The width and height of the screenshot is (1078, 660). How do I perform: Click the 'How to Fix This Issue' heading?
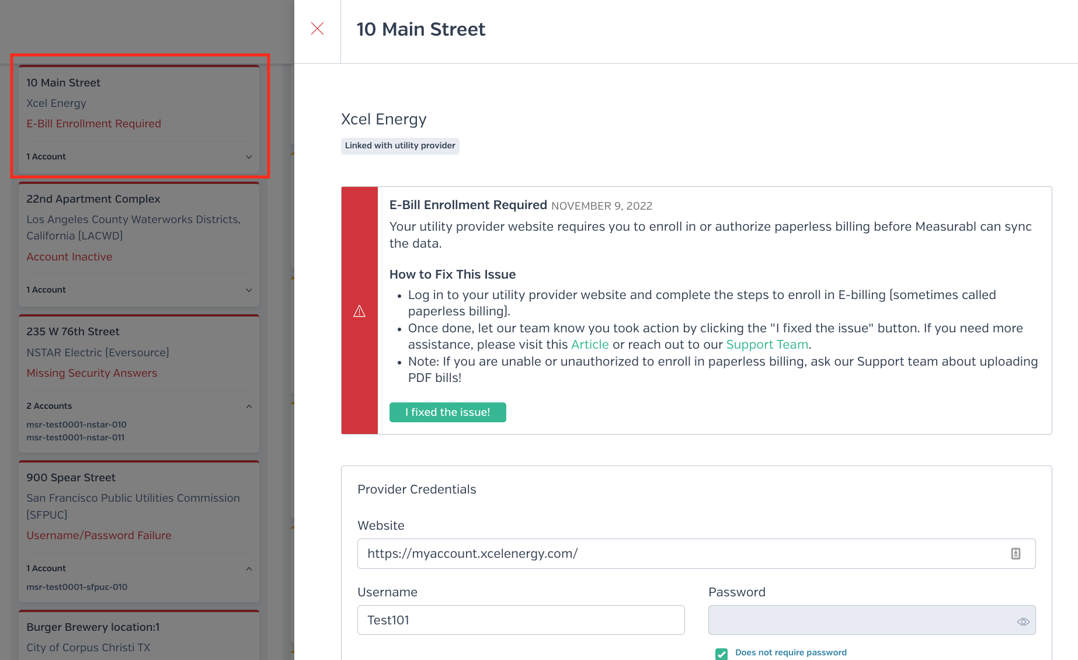tap(453, 275)
